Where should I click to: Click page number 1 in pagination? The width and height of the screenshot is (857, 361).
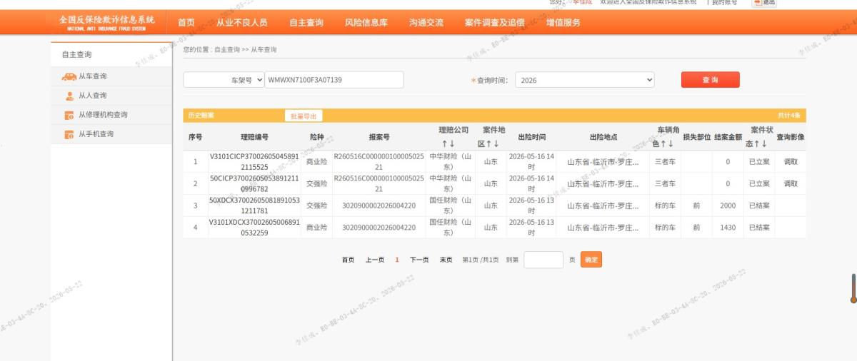coord(397,260)
